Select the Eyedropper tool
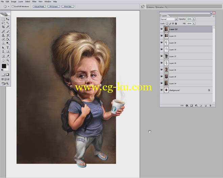 coord(8,56)
